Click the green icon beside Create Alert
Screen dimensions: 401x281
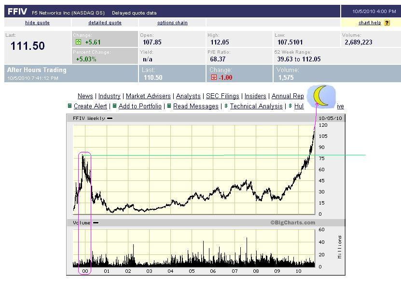[69, 105]
